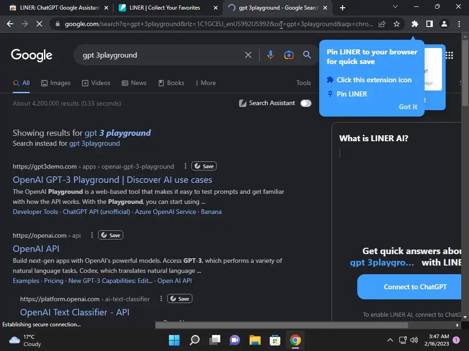469x351 pixels.
Task: Toggle the Search Assistant switch
Action: coord(305,103)
